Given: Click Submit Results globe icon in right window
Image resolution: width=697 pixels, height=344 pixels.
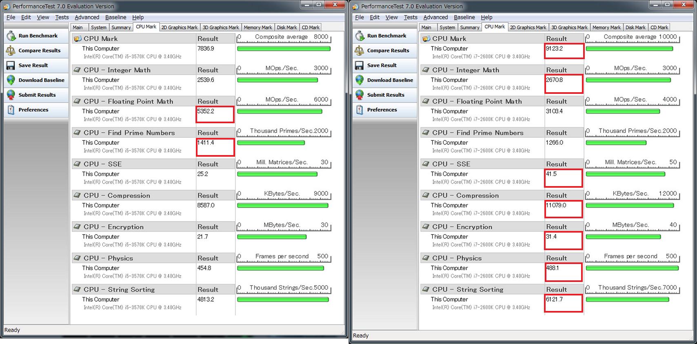Looking at the screenshot, I should pyautogui.click(x=360, y=95).
